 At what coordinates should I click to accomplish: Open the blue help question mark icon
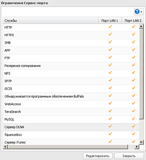pyautogui.click(x=137, y=12)
